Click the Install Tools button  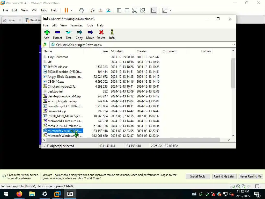[198, 176]
